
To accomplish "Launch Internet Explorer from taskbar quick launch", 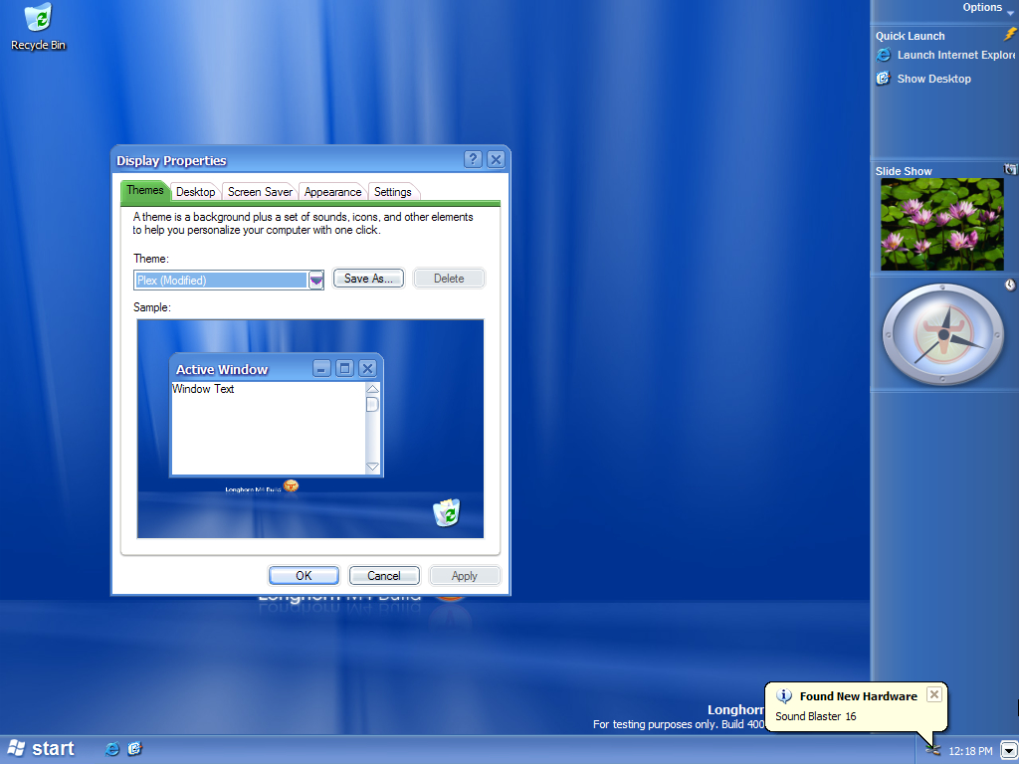I will click(x=112, y=748).
